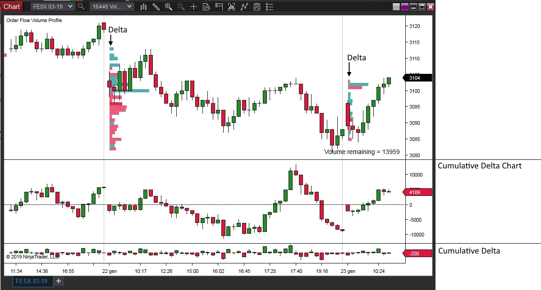This screenshot has width=541, height=290.
Task: Open the Indicators icon
Action: (x=231, y=7)
